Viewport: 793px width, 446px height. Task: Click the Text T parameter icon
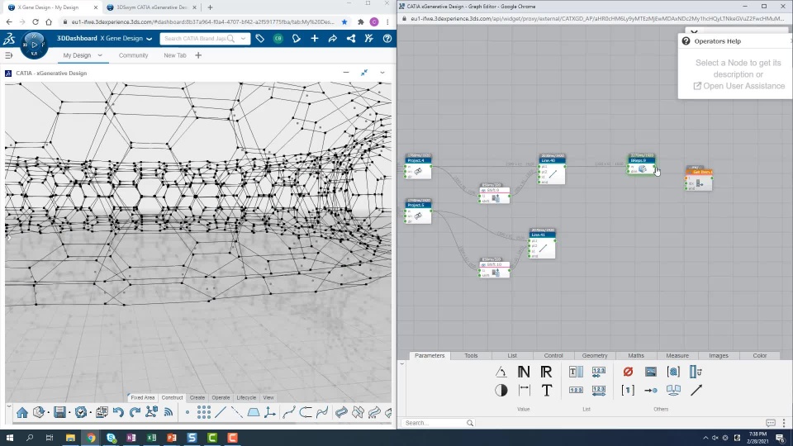point(547,390)
